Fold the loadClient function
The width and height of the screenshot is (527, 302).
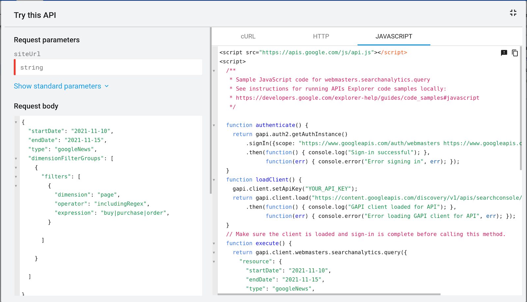tap(214, 180)
